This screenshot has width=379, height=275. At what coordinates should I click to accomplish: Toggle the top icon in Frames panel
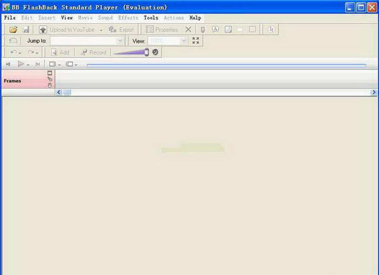pyautogui.click(x=50, y=73)
